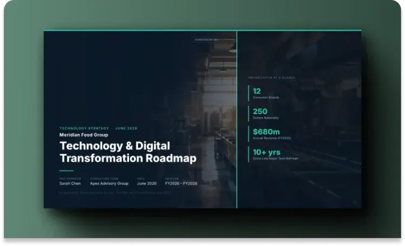Click the 'Technology & Digital Transformation Roadmap' title
The height and width of the screenshot is (246, 405).
[128, 152]
